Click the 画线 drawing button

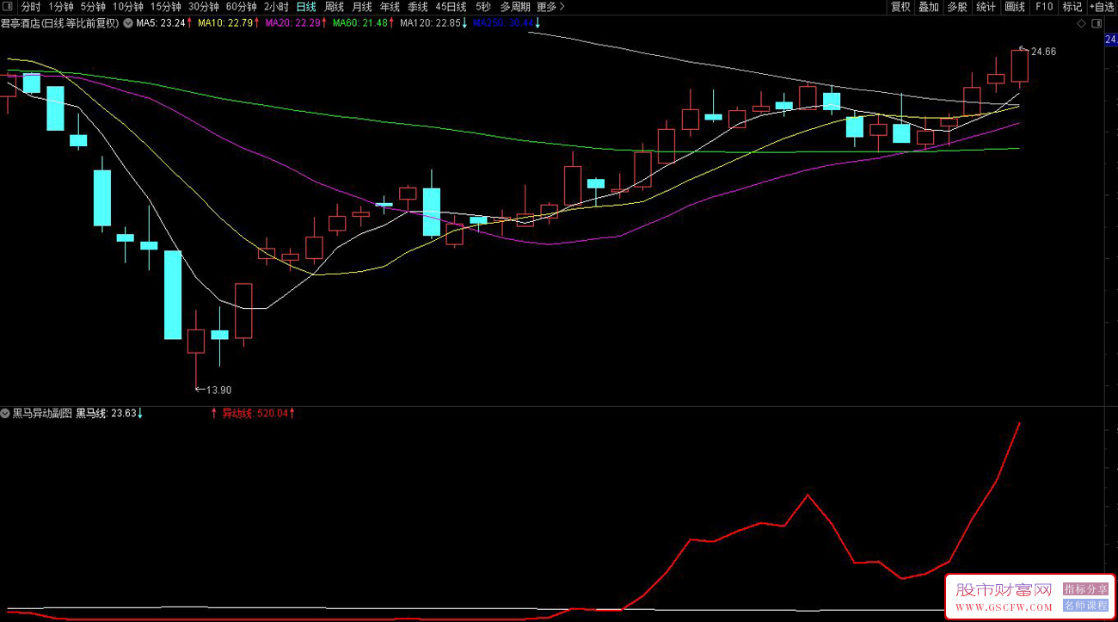coord(1015,7)
